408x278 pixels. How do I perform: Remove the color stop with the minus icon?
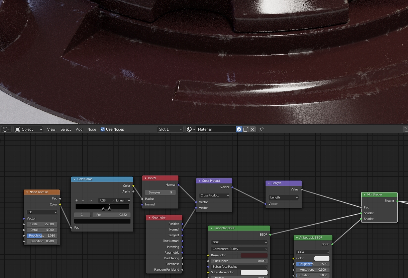point(83,200)
